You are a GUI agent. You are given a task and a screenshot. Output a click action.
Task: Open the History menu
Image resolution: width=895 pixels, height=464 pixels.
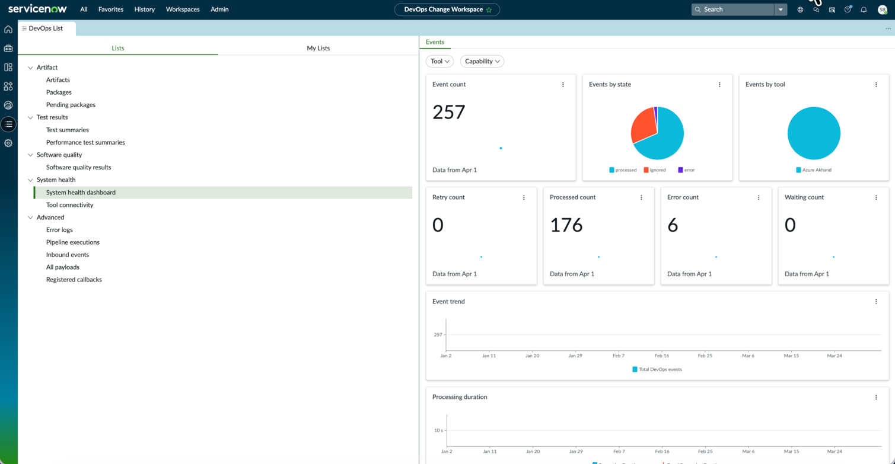point(145,9)
